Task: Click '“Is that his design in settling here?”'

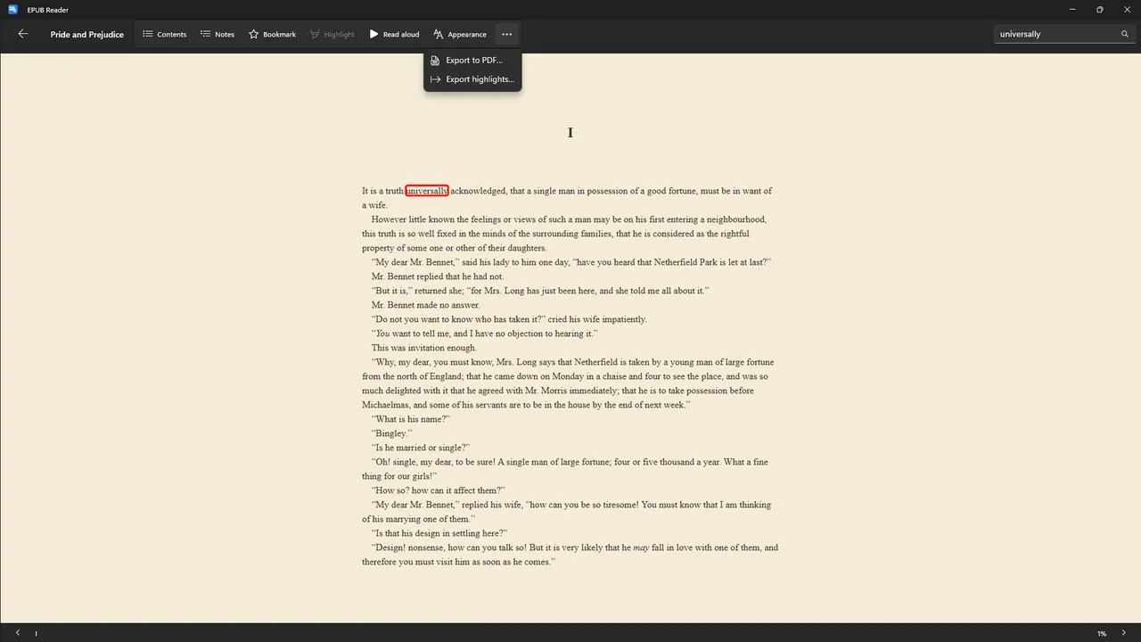Action: tap(439, 533)
